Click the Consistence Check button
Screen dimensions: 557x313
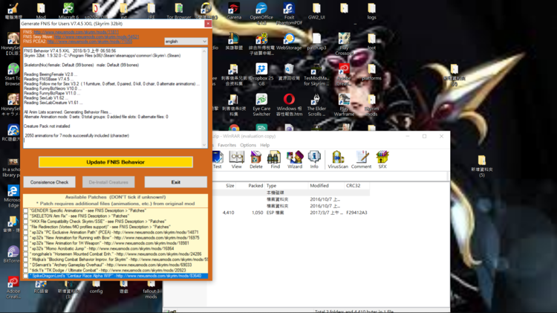click(49, 182)
